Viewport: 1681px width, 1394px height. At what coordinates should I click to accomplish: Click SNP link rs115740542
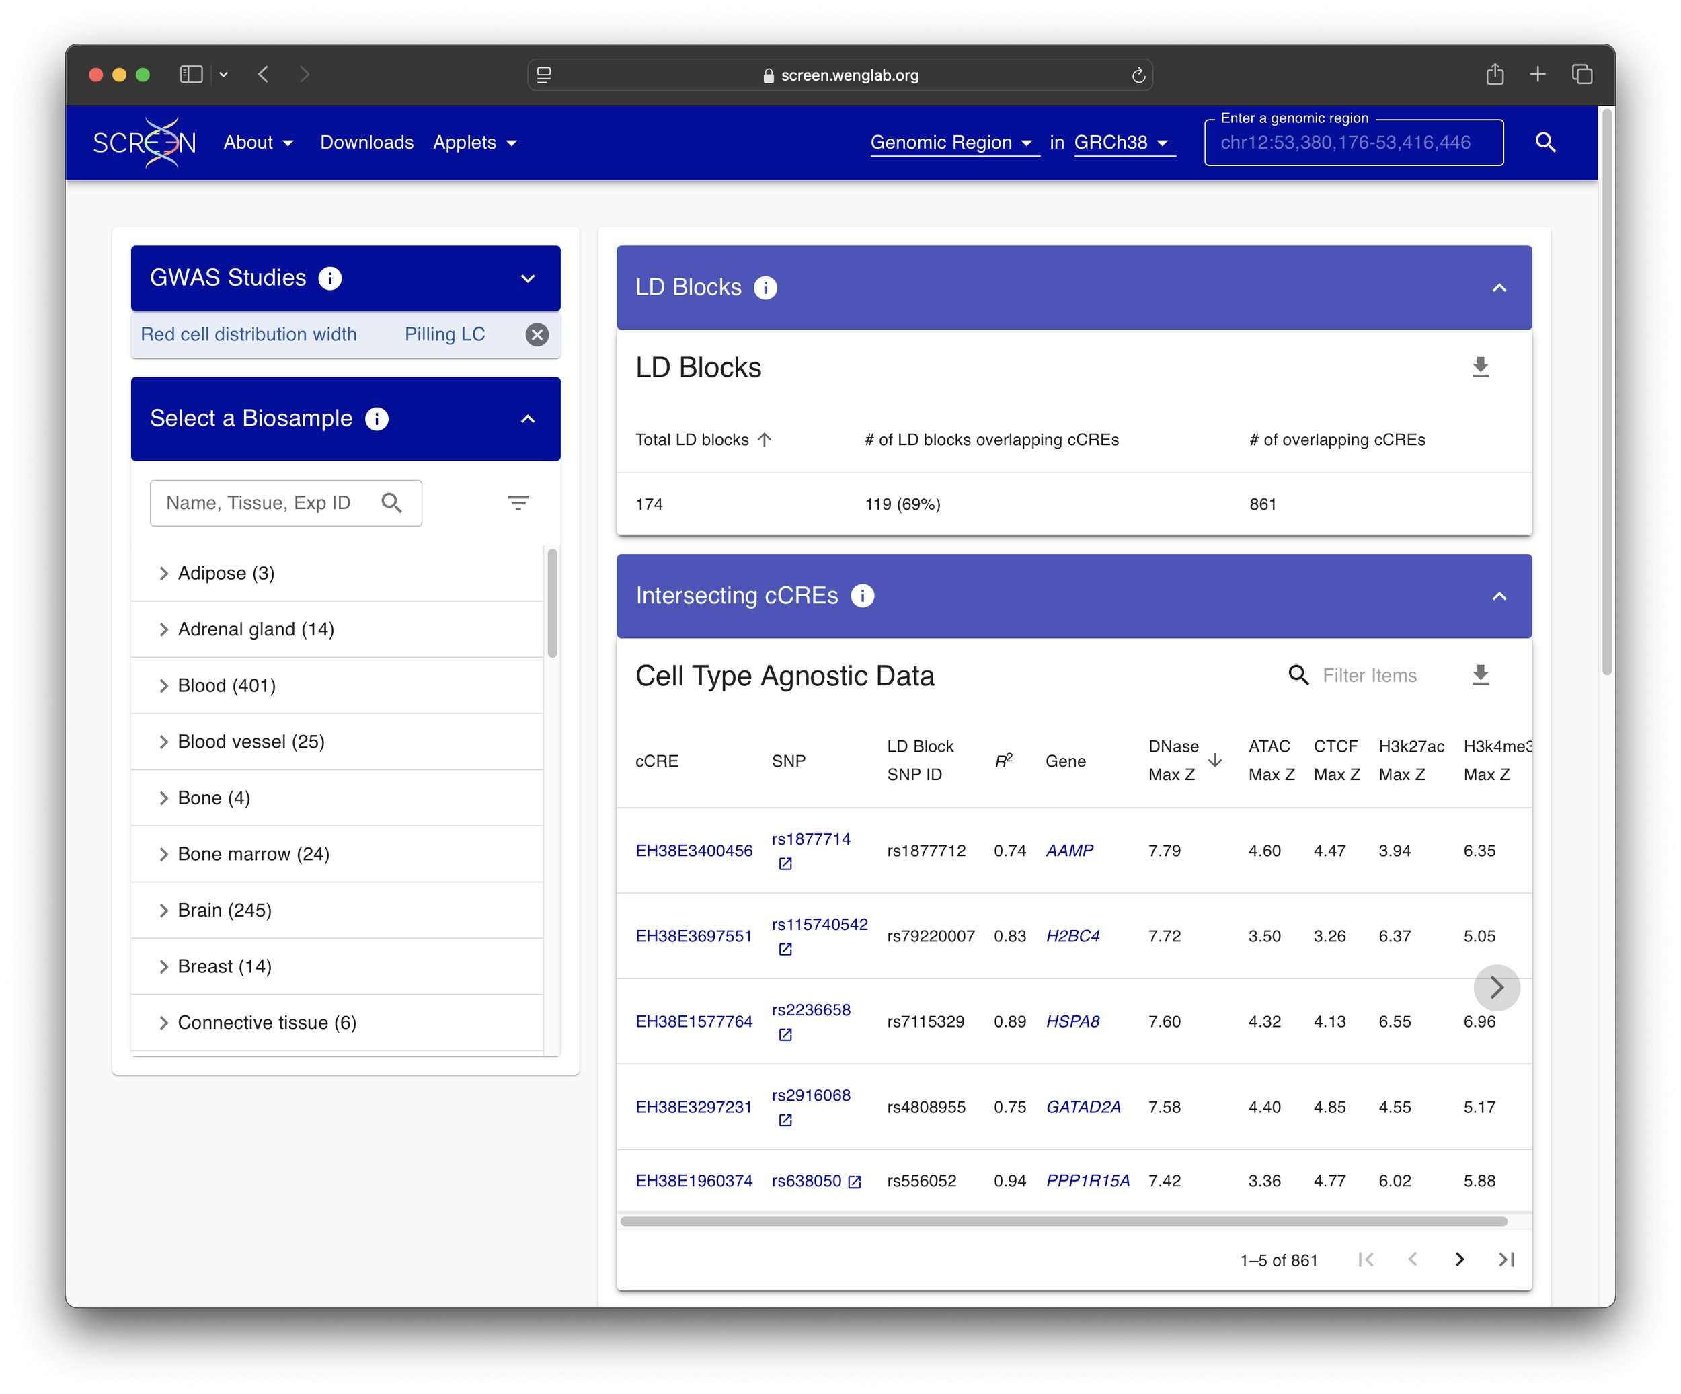click(x=820, y=925)
